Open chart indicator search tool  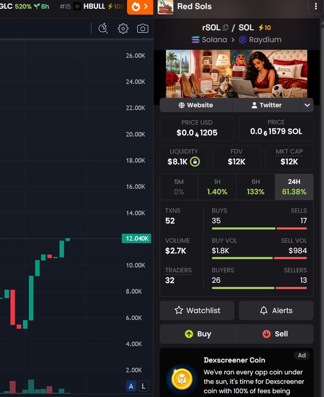(x=103, y=29)
